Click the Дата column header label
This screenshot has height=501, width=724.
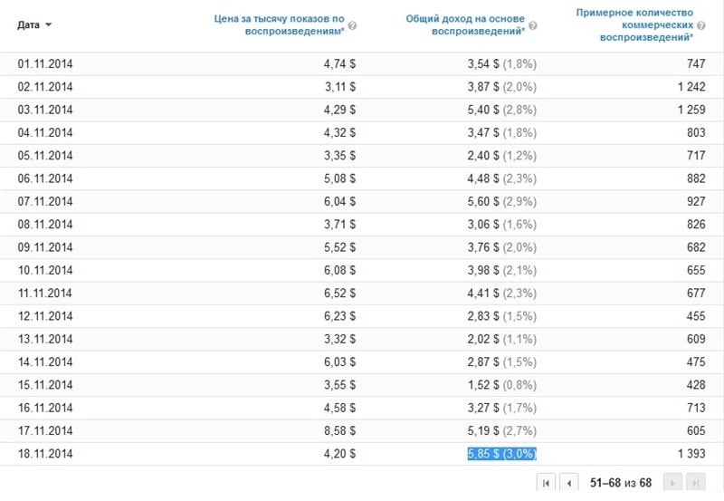coord(28,24)
